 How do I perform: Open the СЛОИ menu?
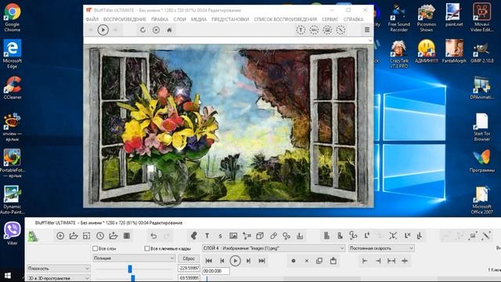tap(179, 20)
